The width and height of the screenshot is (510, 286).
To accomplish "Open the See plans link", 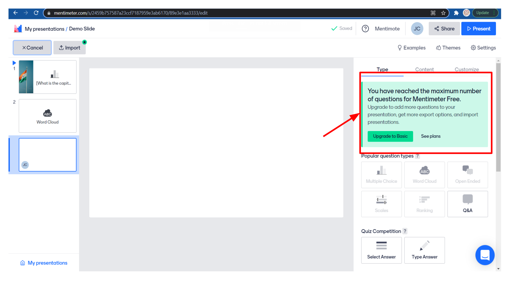I will 431,136.
